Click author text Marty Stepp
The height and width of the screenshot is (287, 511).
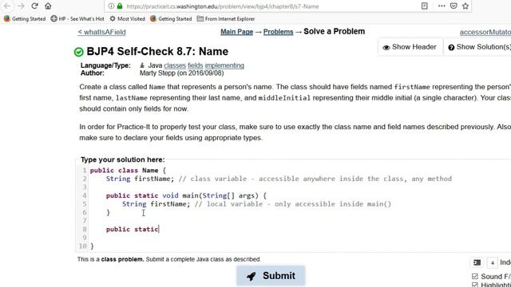(157, 73)
